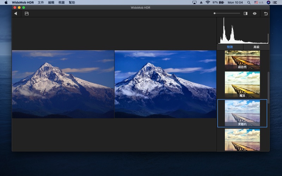The height and width of the screenshot is (176, 282).
Task: Select the 超自然 effect preset
Action: pos(242,59)
